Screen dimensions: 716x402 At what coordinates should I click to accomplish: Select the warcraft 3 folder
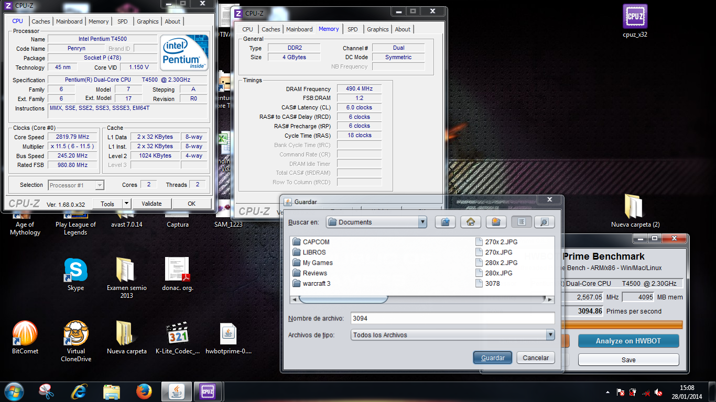coord(311,284)
